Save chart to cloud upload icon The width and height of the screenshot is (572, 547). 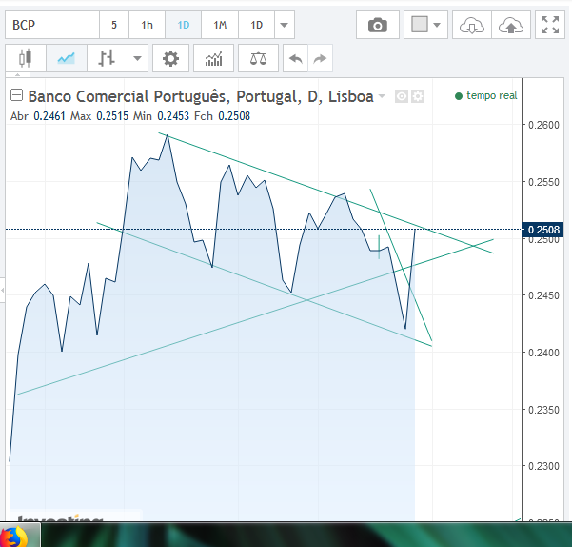click(511, 25)
